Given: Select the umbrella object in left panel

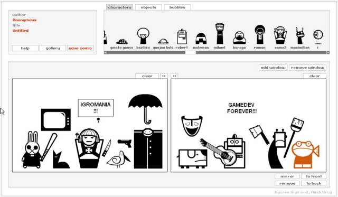Looking at the screenshot, I should coord(145,109).
